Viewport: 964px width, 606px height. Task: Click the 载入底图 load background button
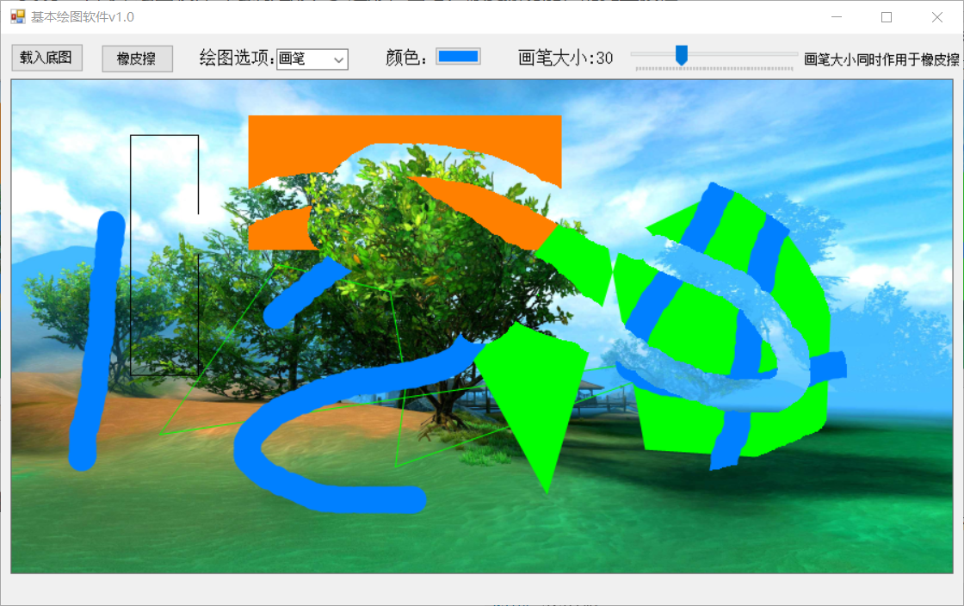[46, 58]
